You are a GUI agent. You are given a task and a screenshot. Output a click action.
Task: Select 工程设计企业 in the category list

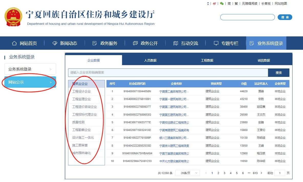tap(86, 92)
